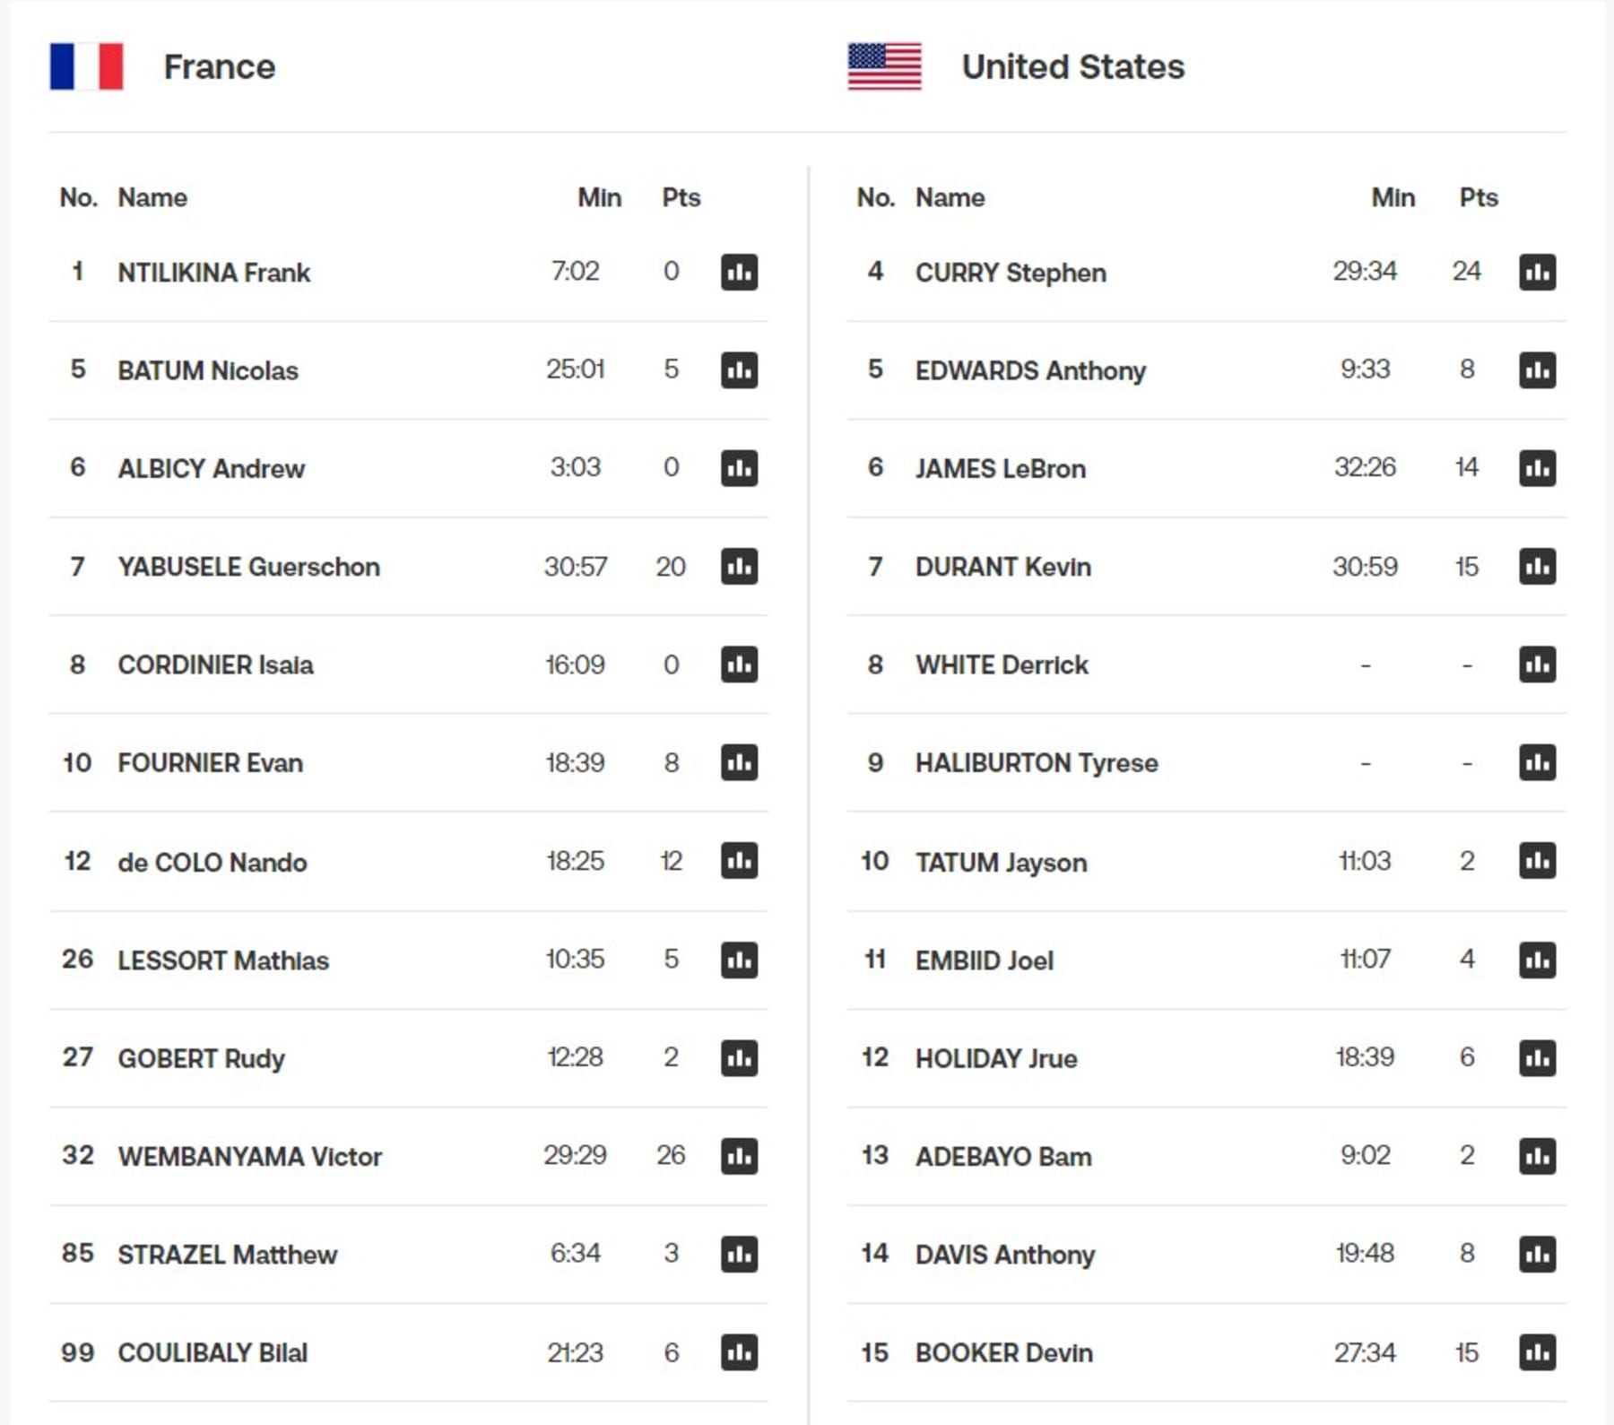1614x1425 pixels.
Task: Open stats icon for EMBIID Joel
Action: coord(1537,960)
